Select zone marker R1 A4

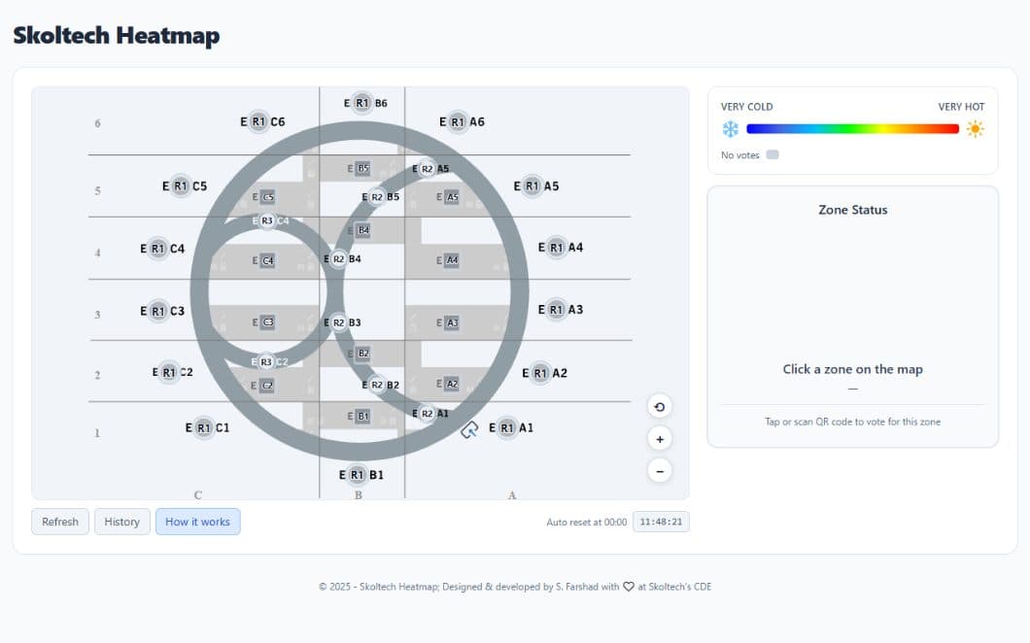(x=557, y=248)
